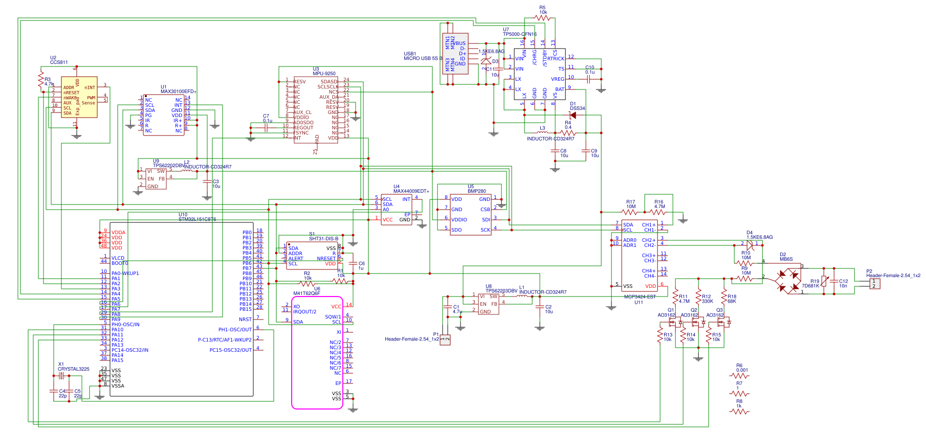Select capacitor C10 0.1u
Viewport: 926px width, 432px height.
[x=589, y=79]
